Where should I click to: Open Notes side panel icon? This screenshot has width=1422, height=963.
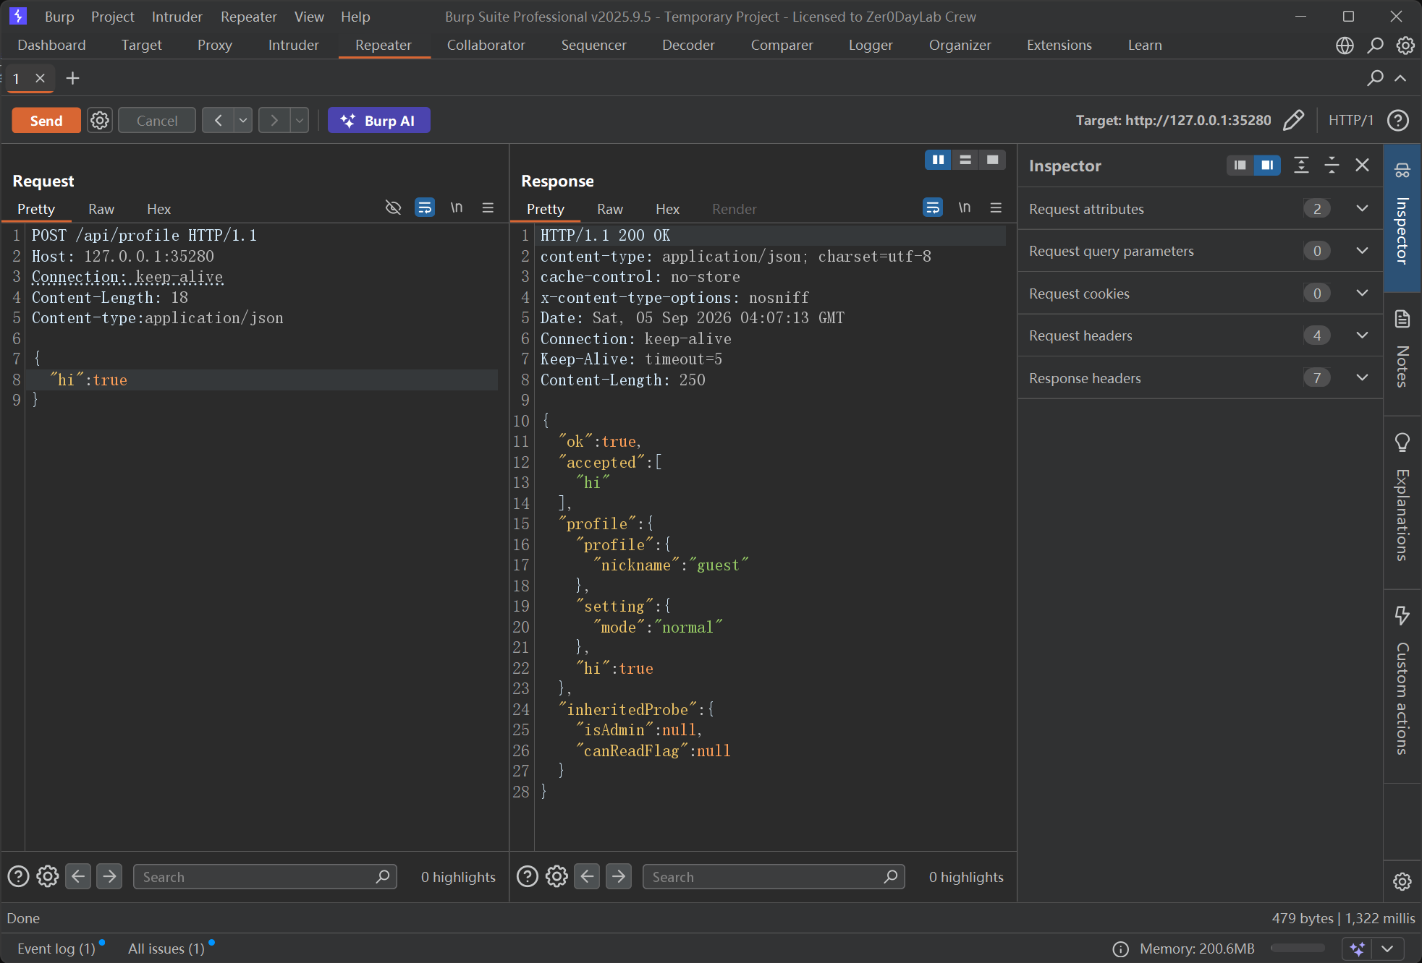tap(1402, 319)
